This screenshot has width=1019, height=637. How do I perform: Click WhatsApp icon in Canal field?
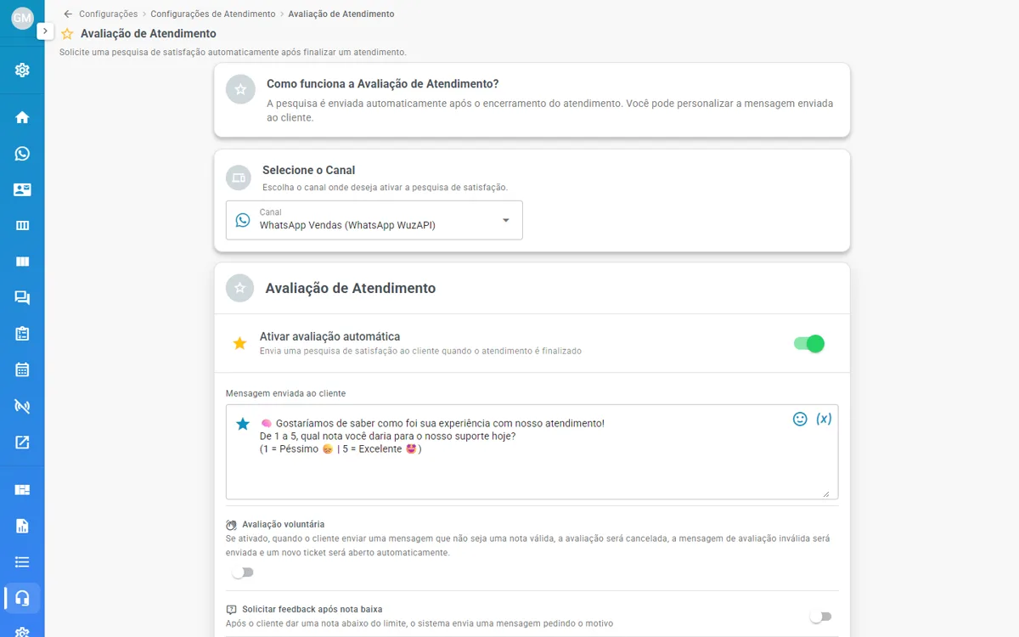243,220
